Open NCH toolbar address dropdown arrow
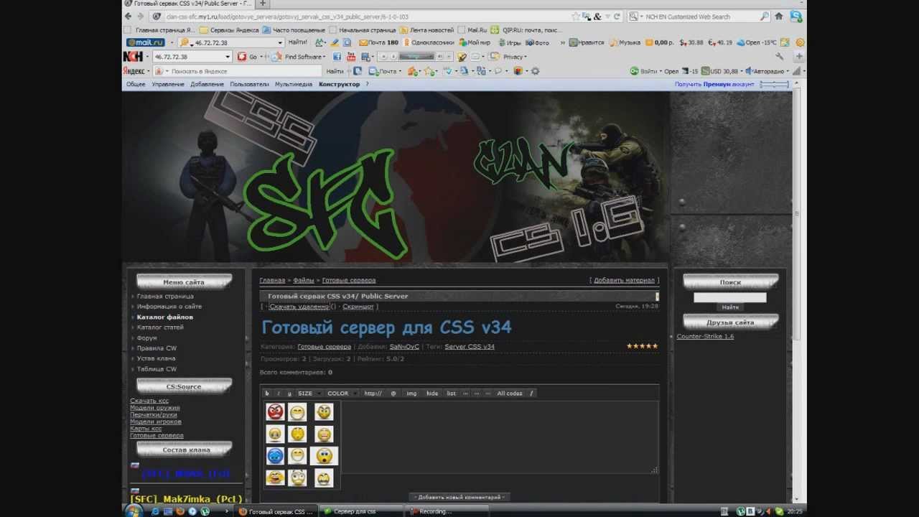This screenshot has height=517, width=919. coord(228,57)
